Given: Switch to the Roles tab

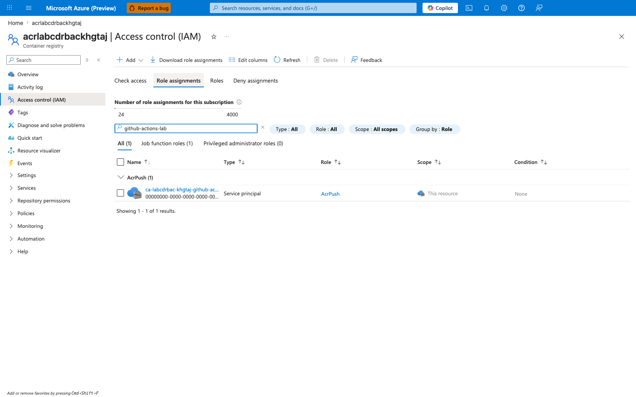Looking at the screenshot, I should pyautogui.click(x=217, y=81).
